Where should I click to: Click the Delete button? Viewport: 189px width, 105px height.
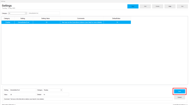coord(157,6)
